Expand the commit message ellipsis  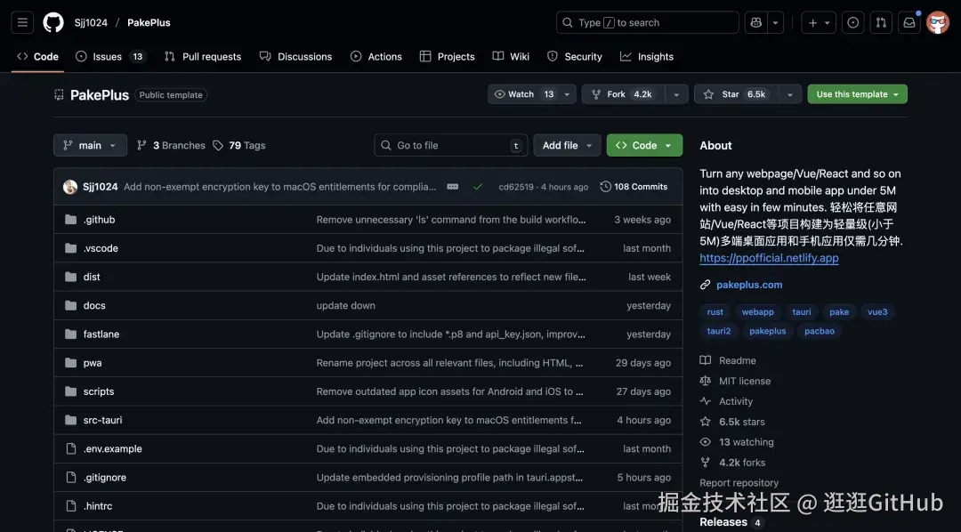pos(452,187)
